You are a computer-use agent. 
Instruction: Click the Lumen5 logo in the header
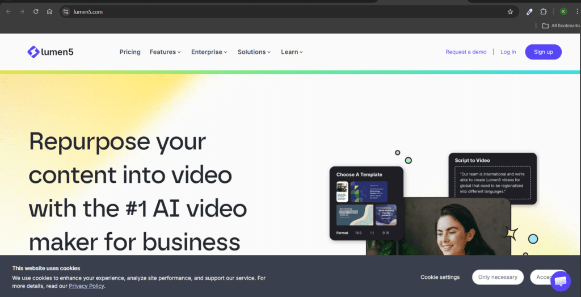coord(50,52)
